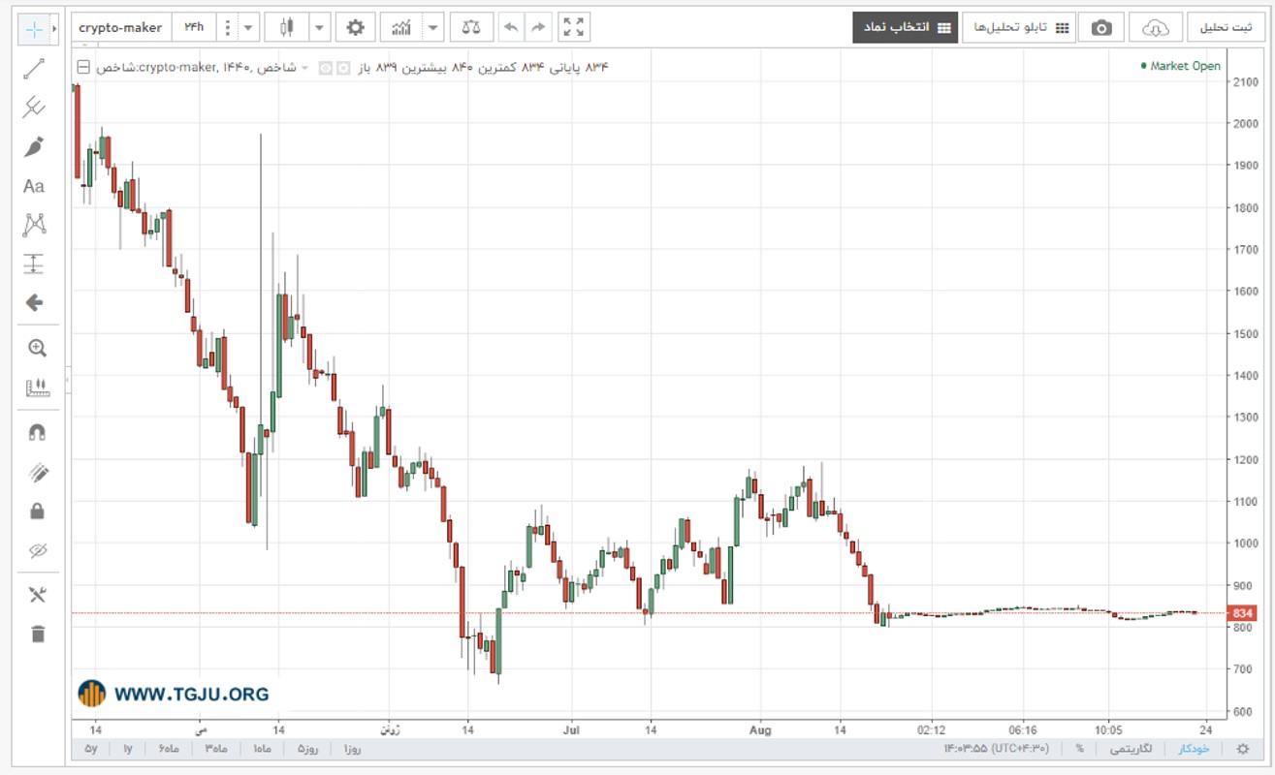Remove all drawings with the trash icon
1275x775 pixels.
(37, 635)
